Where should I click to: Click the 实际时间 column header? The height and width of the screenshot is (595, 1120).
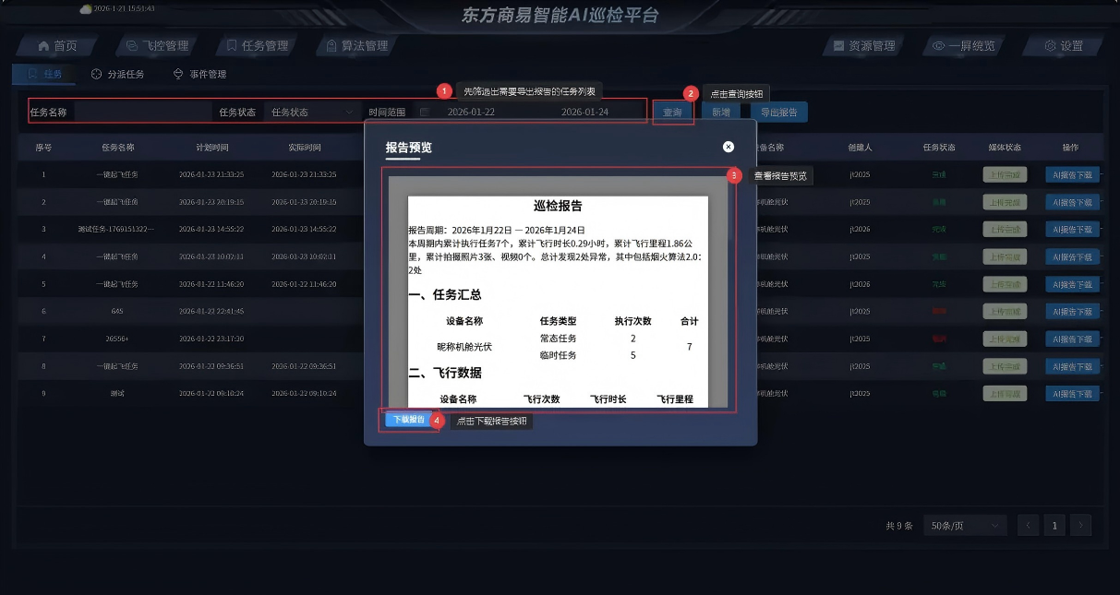304,148
